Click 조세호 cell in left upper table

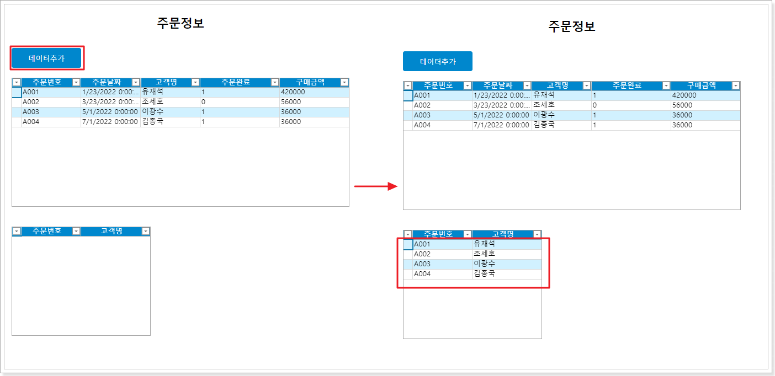pos(170,103)
